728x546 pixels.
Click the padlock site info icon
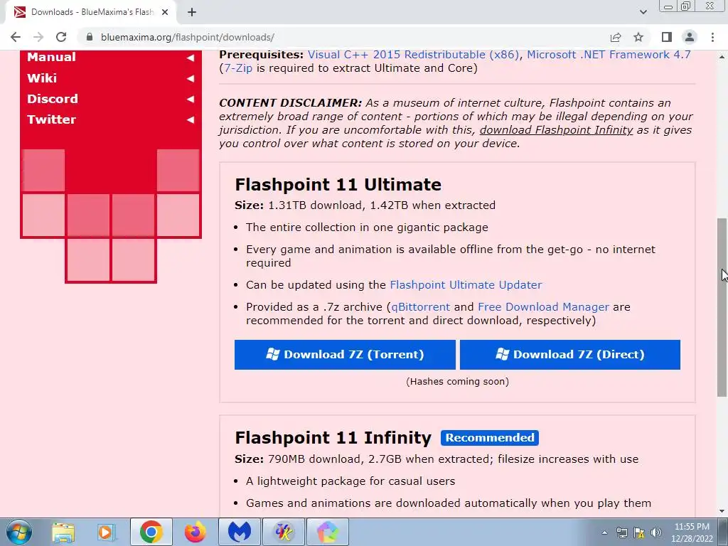click(x=90, y=37)
